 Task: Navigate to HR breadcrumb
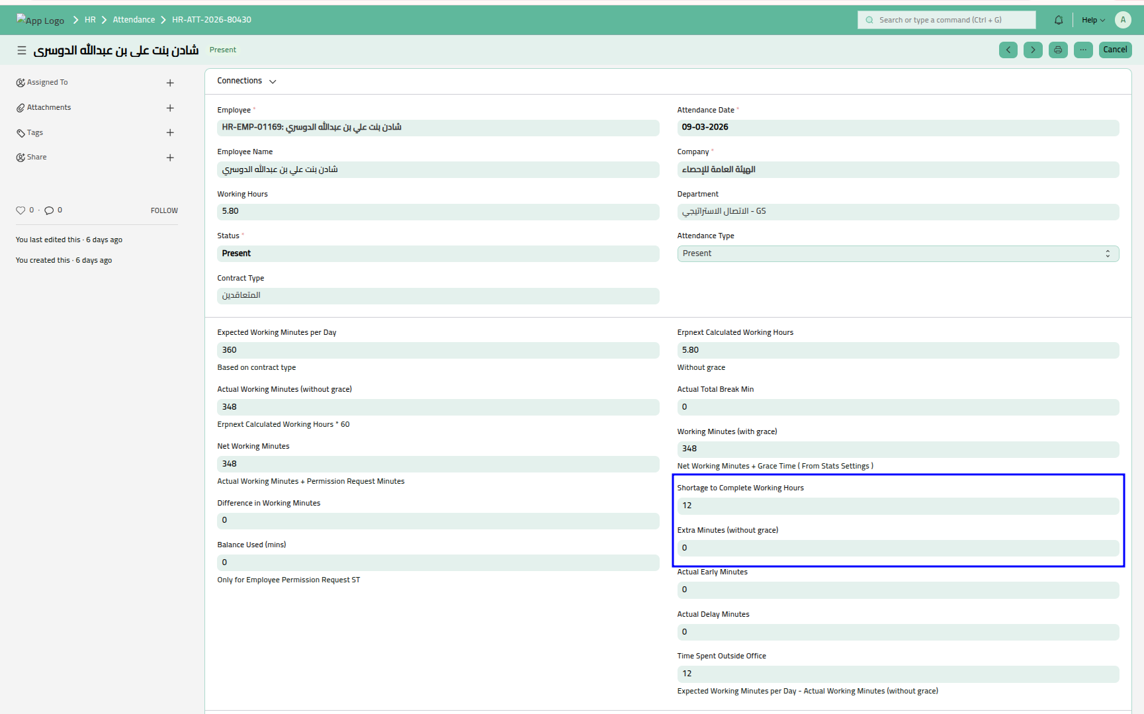pyautogui.click(x=90, y=20)
